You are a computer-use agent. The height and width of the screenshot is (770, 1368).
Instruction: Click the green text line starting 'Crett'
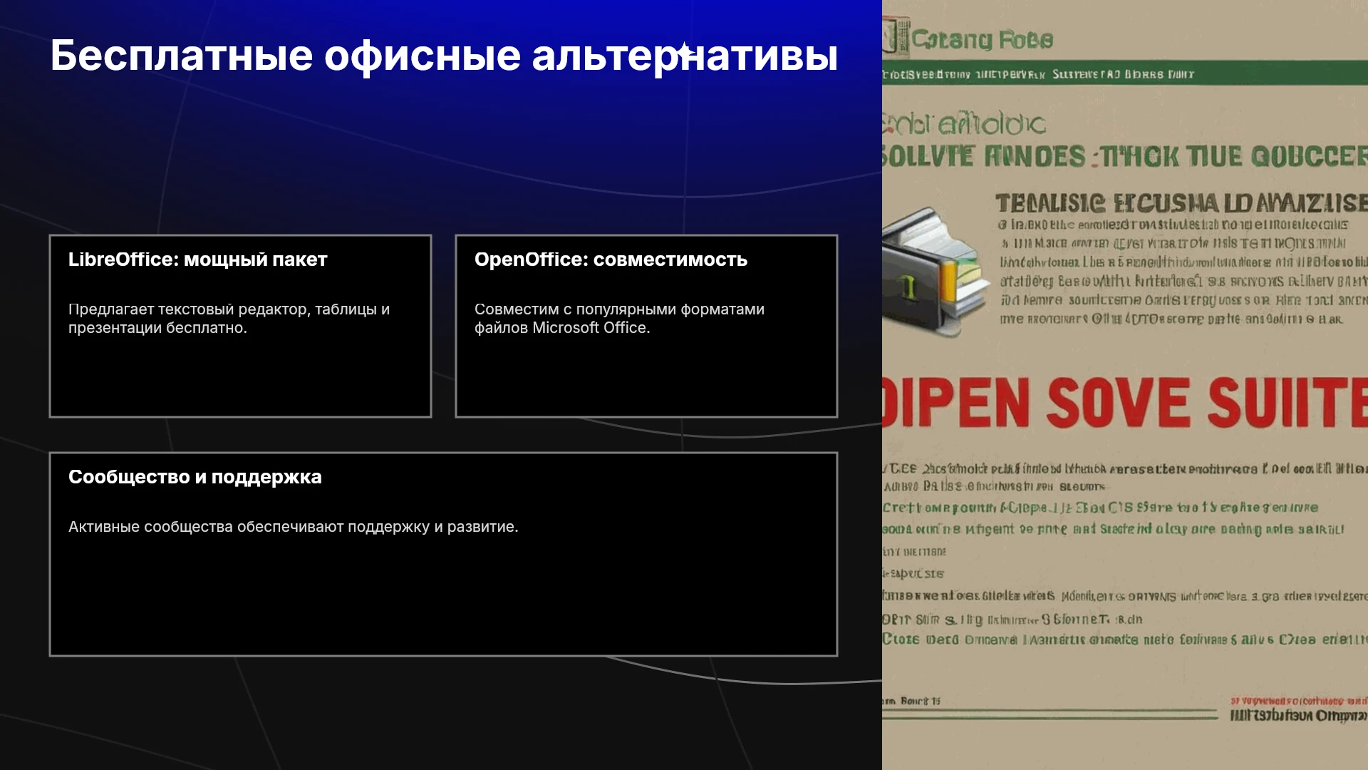1100,508
